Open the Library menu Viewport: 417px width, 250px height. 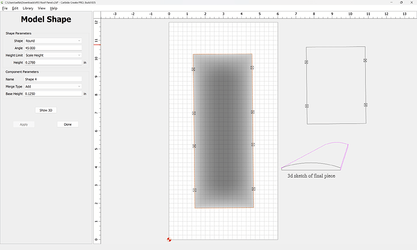[28, 8]
